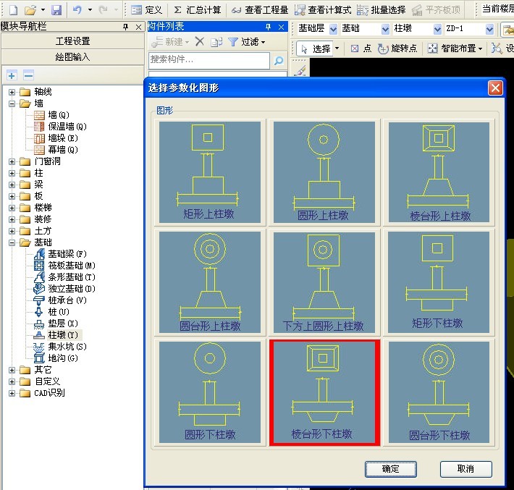Viewport: 514px width, 490px height.
Task: Select 垫层(X) tree item
Action: pos(56,324)
